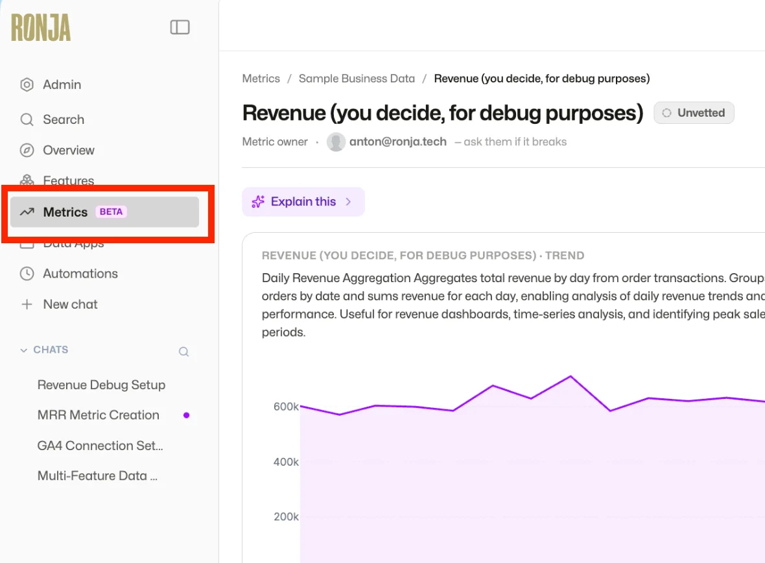The width and height of the screenshot is (765, 563).
Task: Click the metric owner's avatar
Action: pos(336,141)
